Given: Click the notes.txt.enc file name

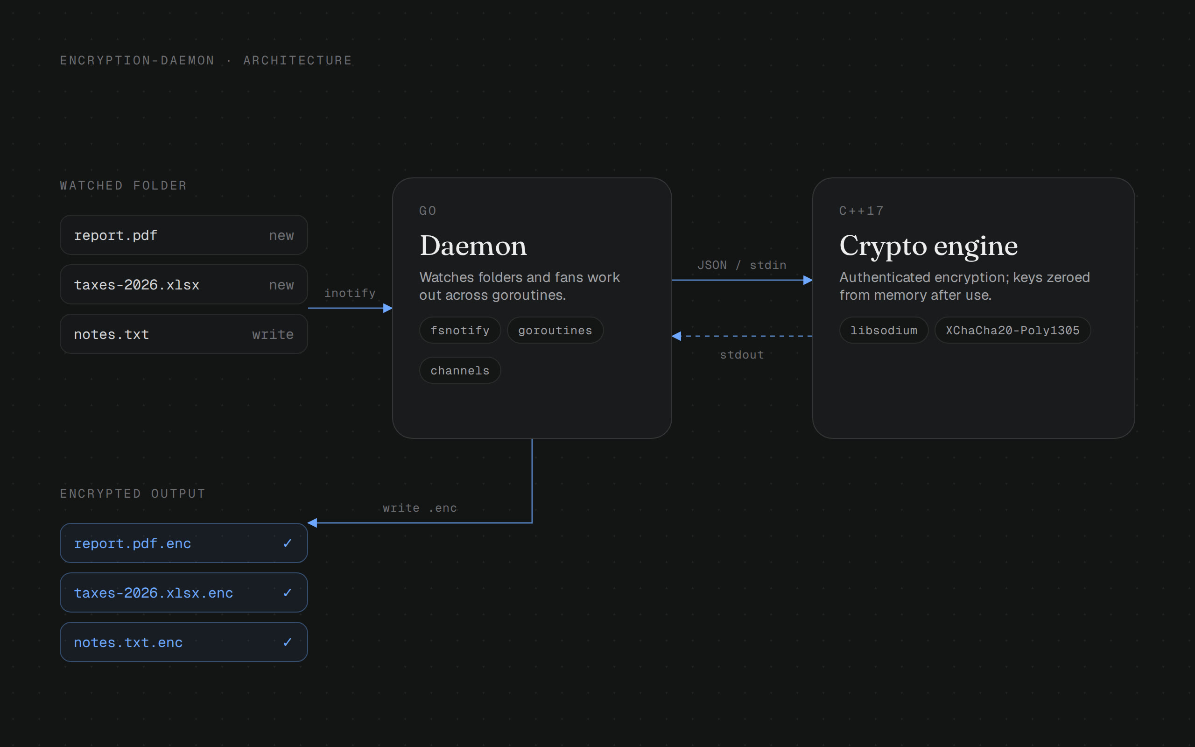Looking at the screenshot, I should pyautogui.click(x=128, y=642).
